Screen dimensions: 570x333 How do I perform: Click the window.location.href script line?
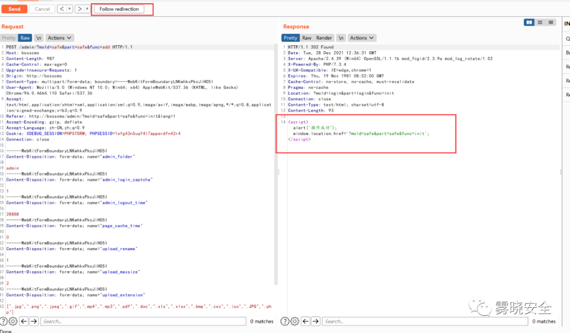(x=361, y=134)
